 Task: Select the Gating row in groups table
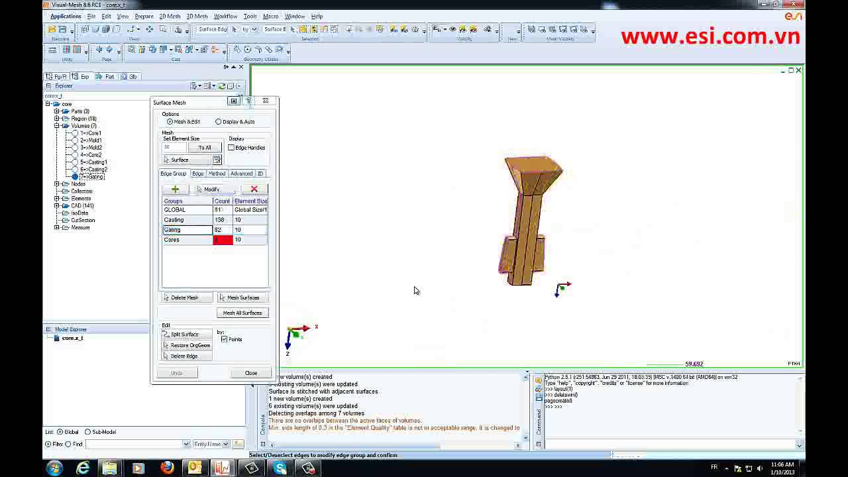point(215,230)
